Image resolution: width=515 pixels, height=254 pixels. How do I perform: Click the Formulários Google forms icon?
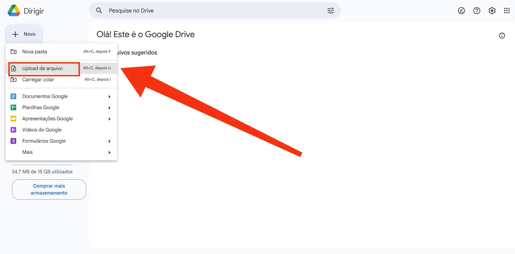13,141
